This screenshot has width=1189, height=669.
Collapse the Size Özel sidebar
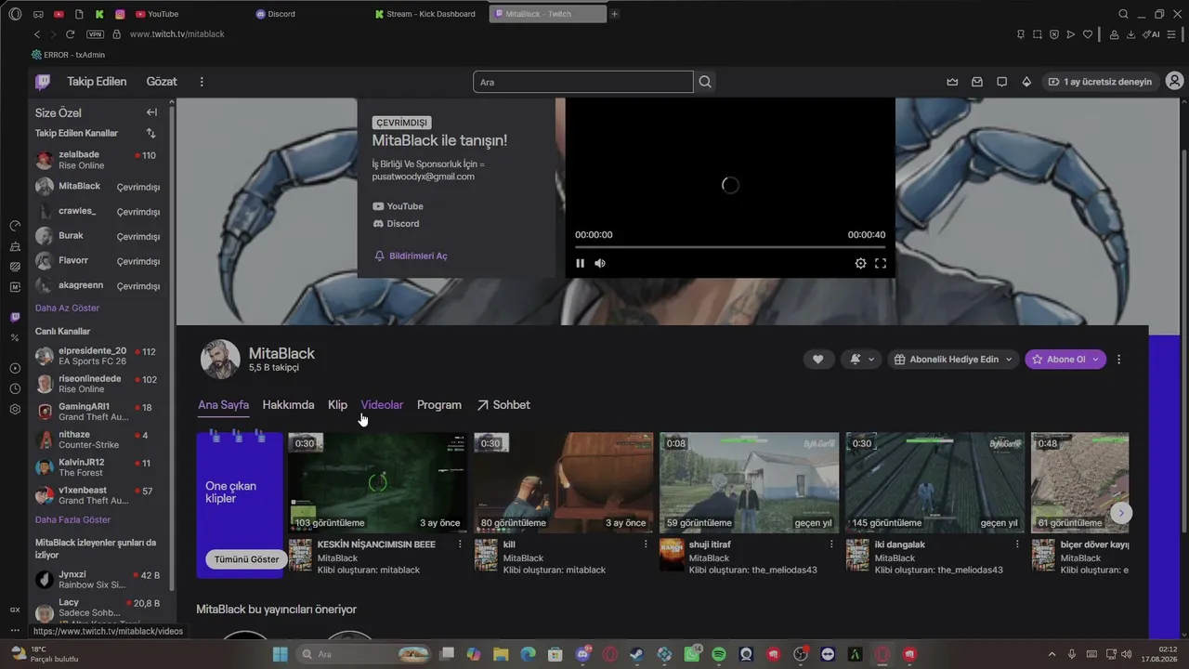[151, 112]
